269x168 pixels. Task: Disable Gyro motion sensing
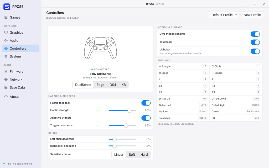255,34
